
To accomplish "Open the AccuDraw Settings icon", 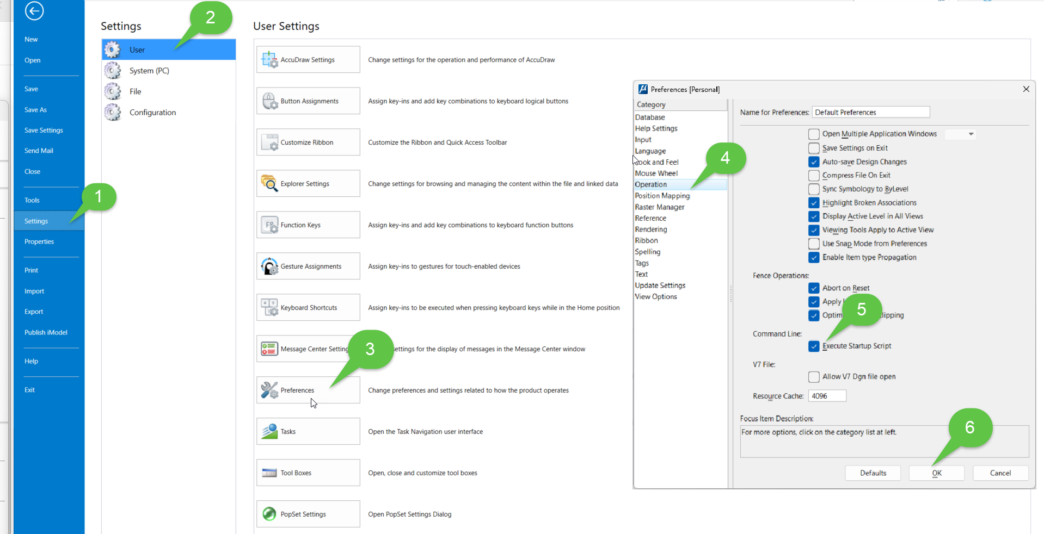I will tap(269, 60).
